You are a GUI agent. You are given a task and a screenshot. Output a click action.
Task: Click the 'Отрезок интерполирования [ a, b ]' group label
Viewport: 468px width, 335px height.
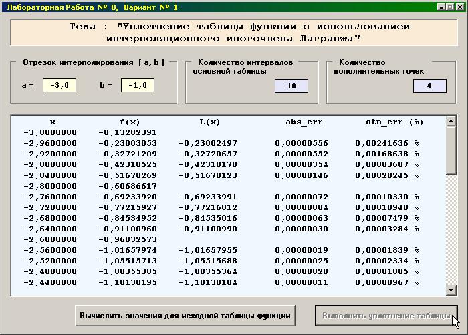pyautogui.click(x=94, y=62)
